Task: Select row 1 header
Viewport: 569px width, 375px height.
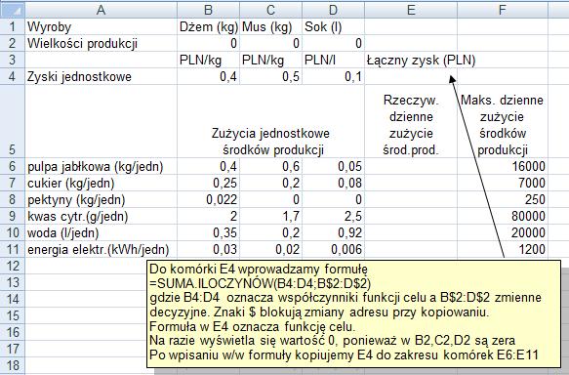Action: point(13,26)
